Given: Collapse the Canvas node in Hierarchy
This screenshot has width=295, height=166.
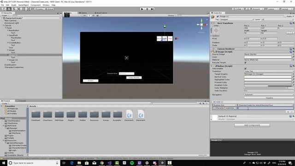Looking at the screenshot, I should (x=3, y=25).
